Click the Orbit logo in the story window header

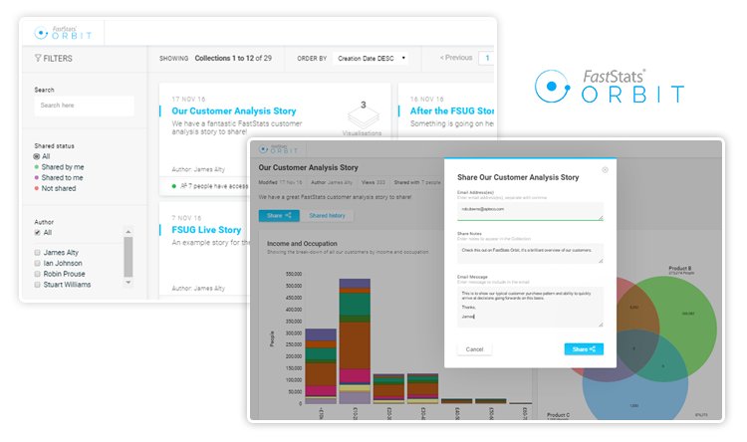pos(278,149)
